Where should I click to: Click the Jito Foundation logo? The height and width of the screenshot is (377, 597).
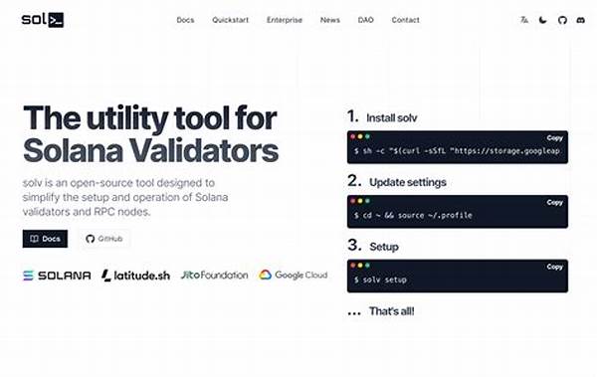(214, 275)
